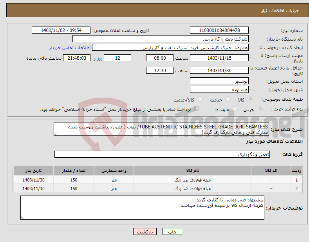Click the بازگشت back button
309x242 pixels.
click(145, 231)
